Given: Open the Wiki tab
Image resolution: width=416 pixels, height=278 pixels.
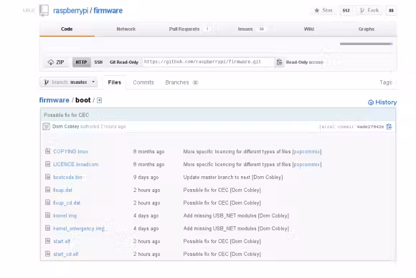Looking at the screenshot, I should (x=309, y=29).
